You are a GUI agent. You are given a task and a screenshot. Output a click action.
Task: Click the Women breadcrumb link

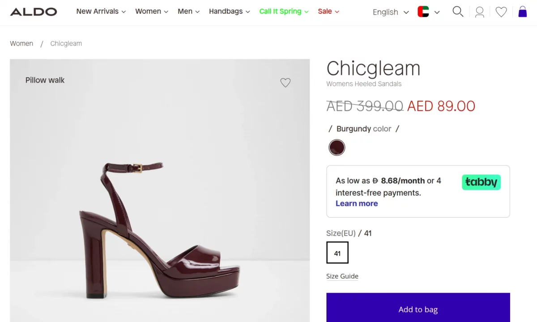21,43
